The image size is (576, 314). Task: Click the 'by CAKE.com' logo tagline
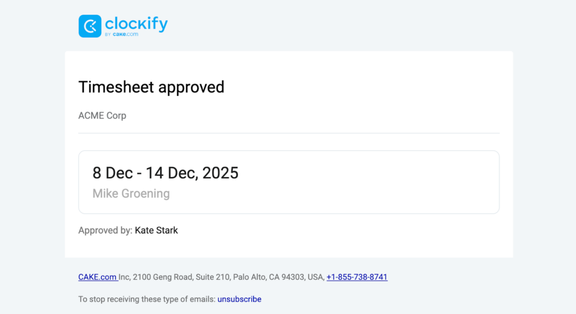(x=121, y=34)
